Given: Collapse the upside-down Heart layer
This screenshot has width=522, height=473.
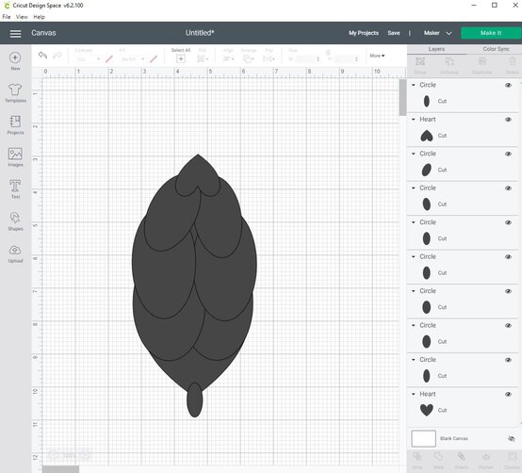Looking at the screenshot, I should (414, 119).
